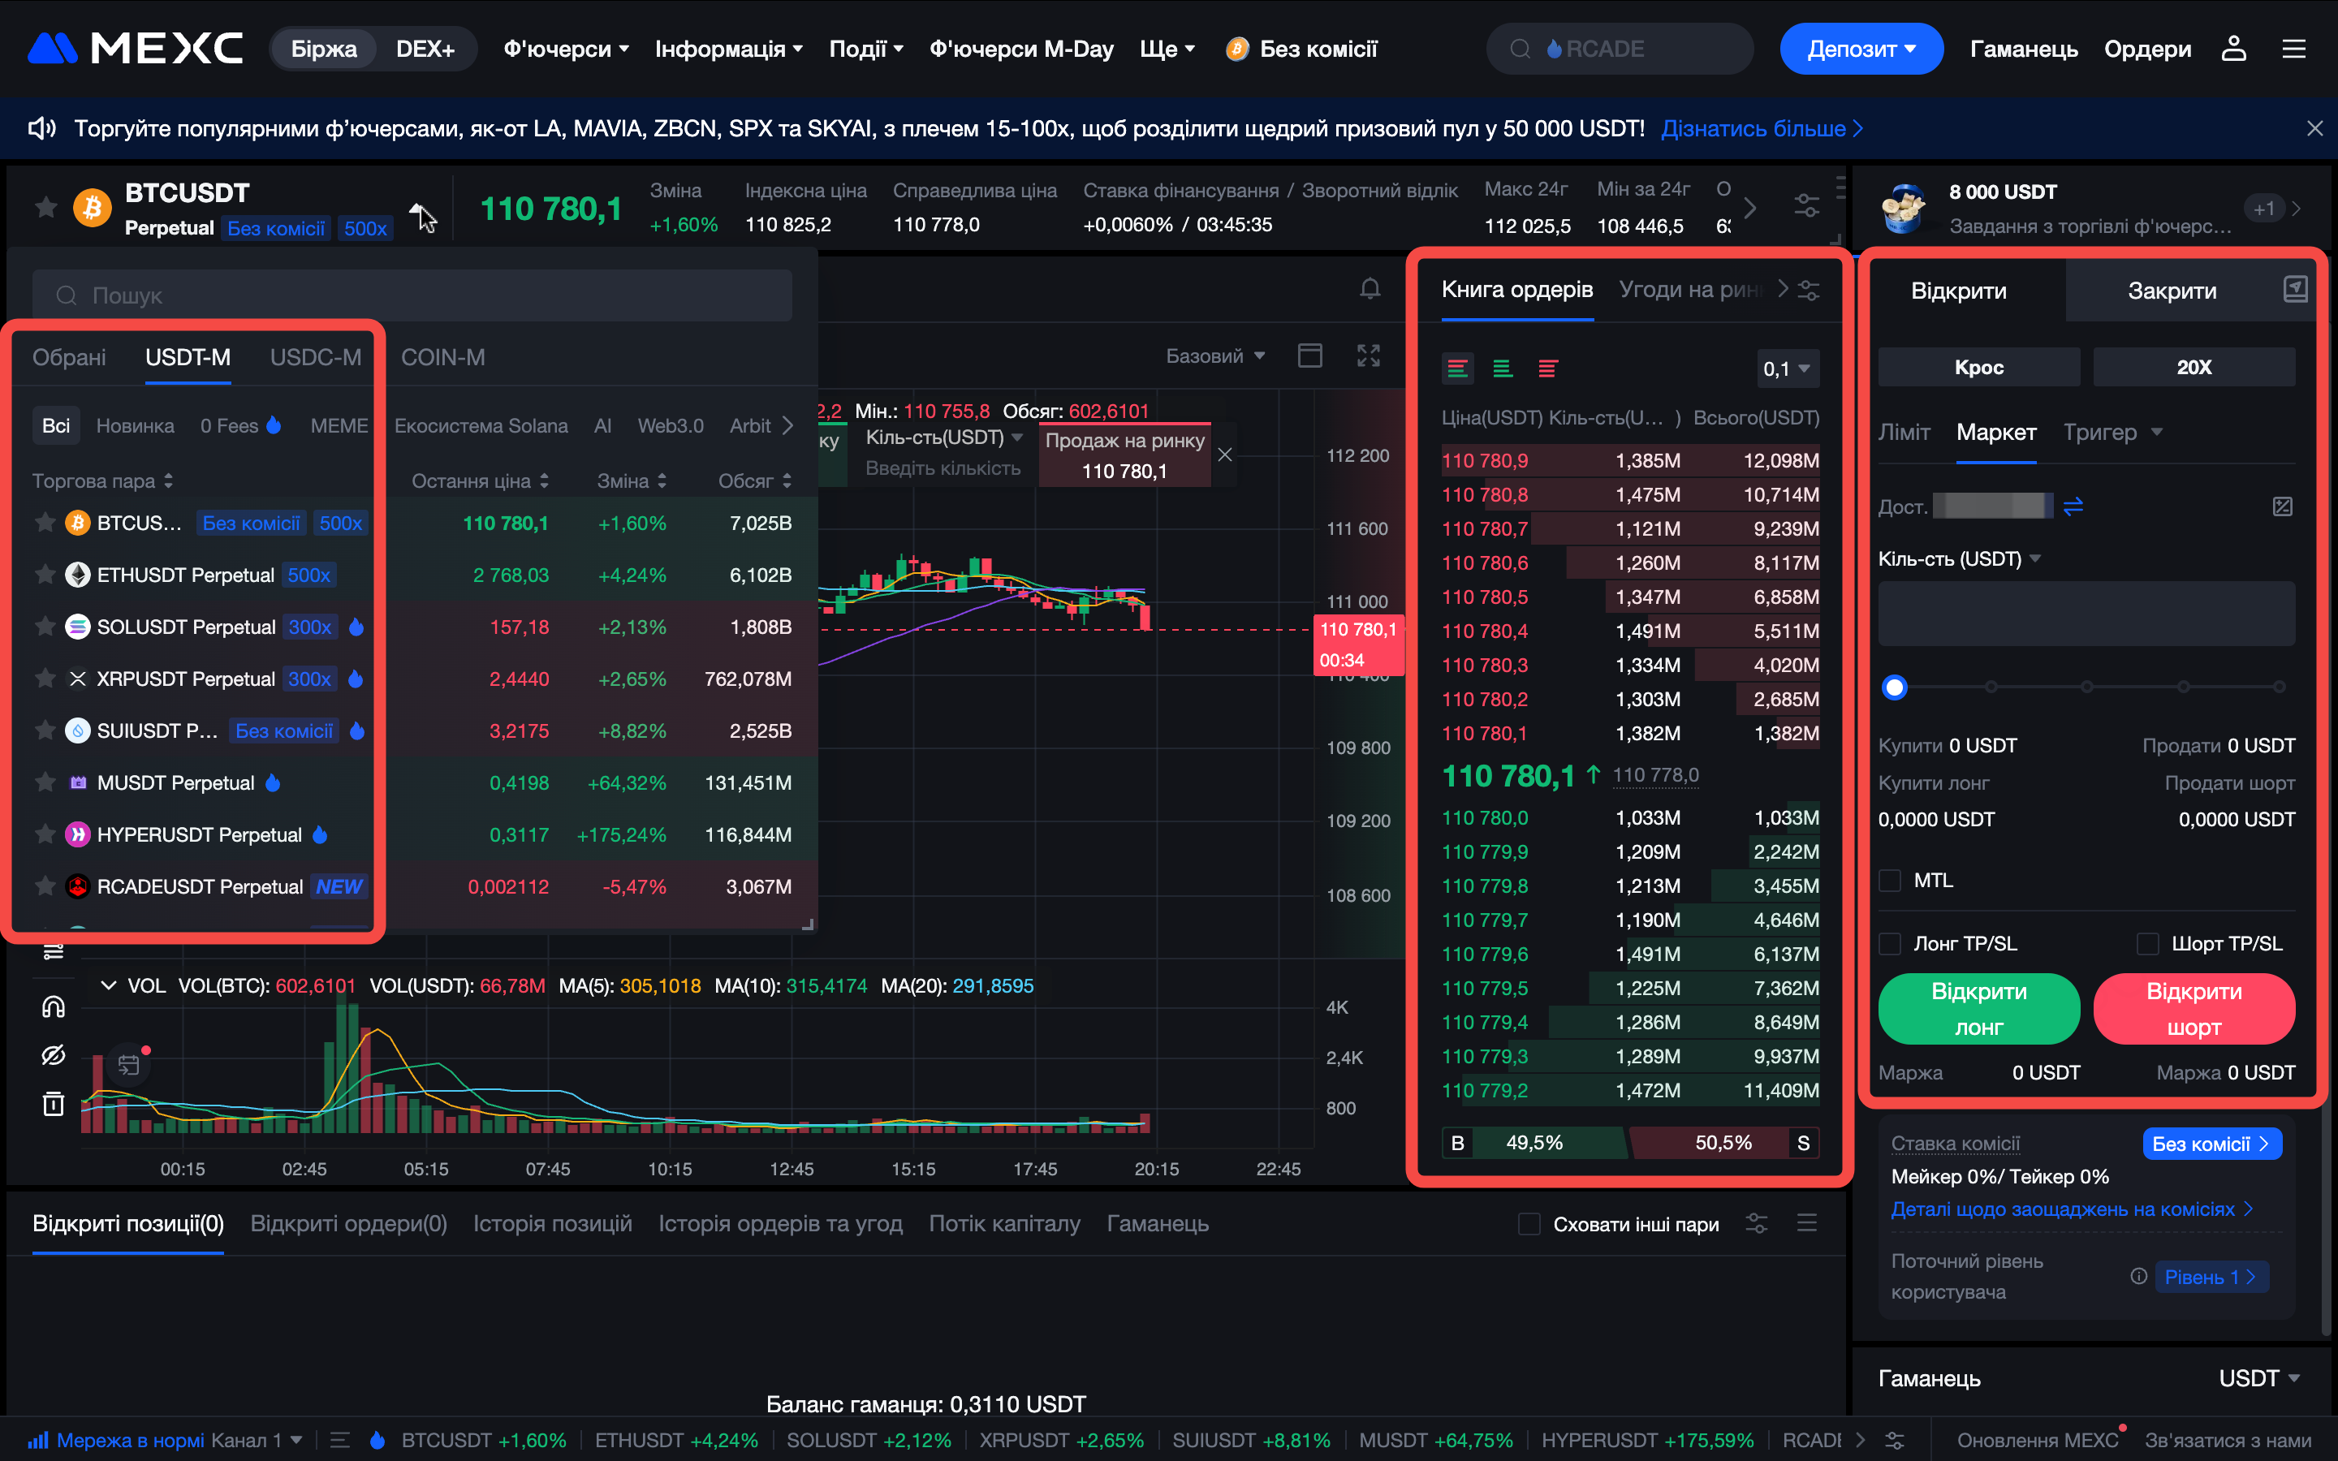
Task: Switch to COIN-M tab
Action: click(443, 357)
